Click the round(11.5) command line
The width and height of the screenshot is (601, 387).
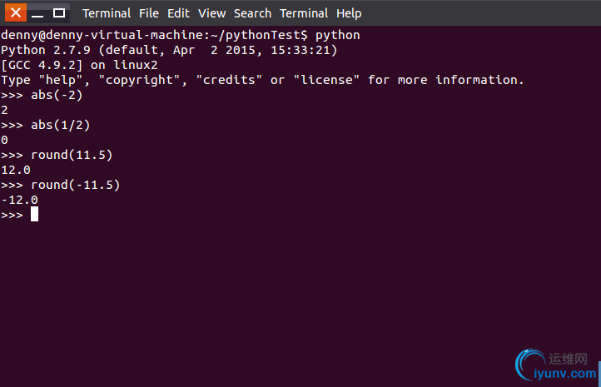coord(57,155)
